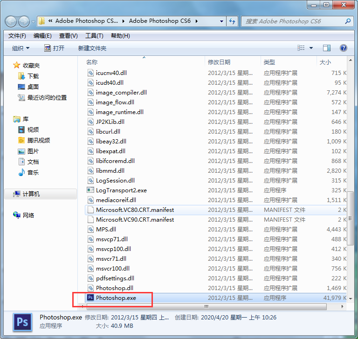Expand the view options dropdown arrow

(311, 48)
